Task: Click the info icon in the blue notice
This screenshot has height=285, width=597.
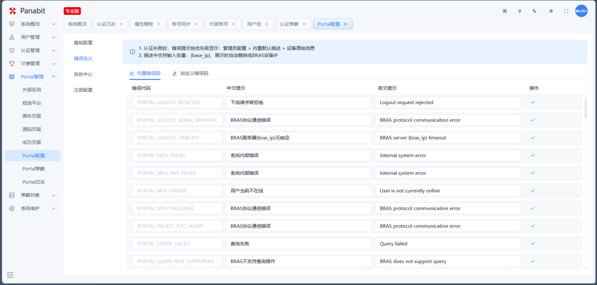Action: coord(132,52)
